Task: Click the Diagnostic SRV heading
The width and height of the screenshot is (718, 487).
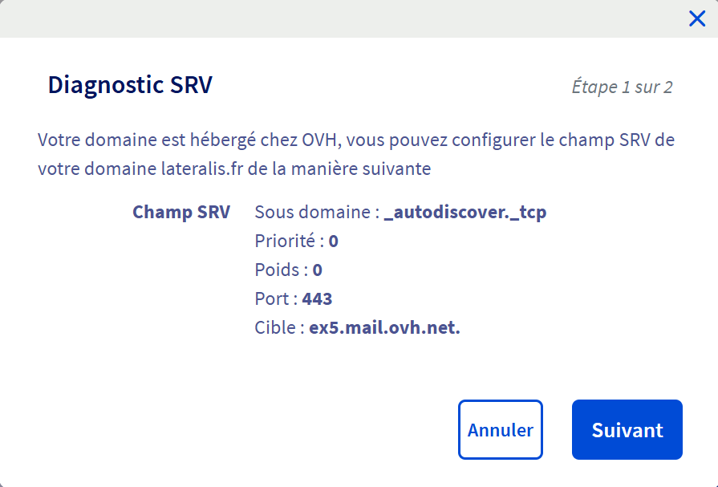Action: [130, 85]
